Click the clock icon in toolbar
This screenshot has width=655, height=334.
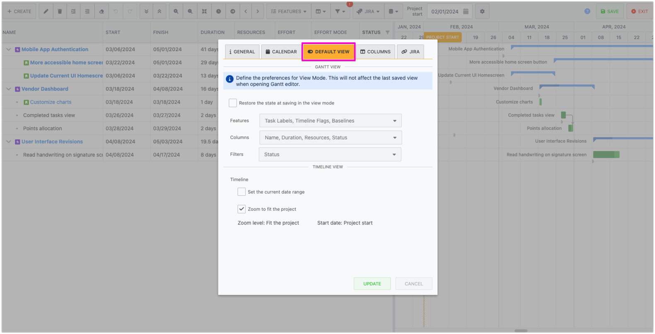(218, 11)
